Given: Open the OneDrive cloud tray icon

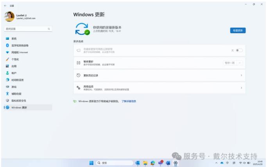Looking at the screenshot, I should (222, 163).
